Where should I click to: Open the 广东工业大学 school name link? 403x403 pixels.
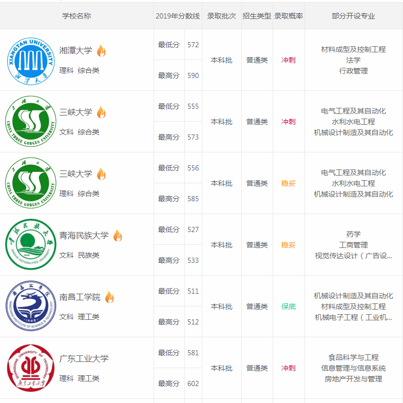(84, 358)
